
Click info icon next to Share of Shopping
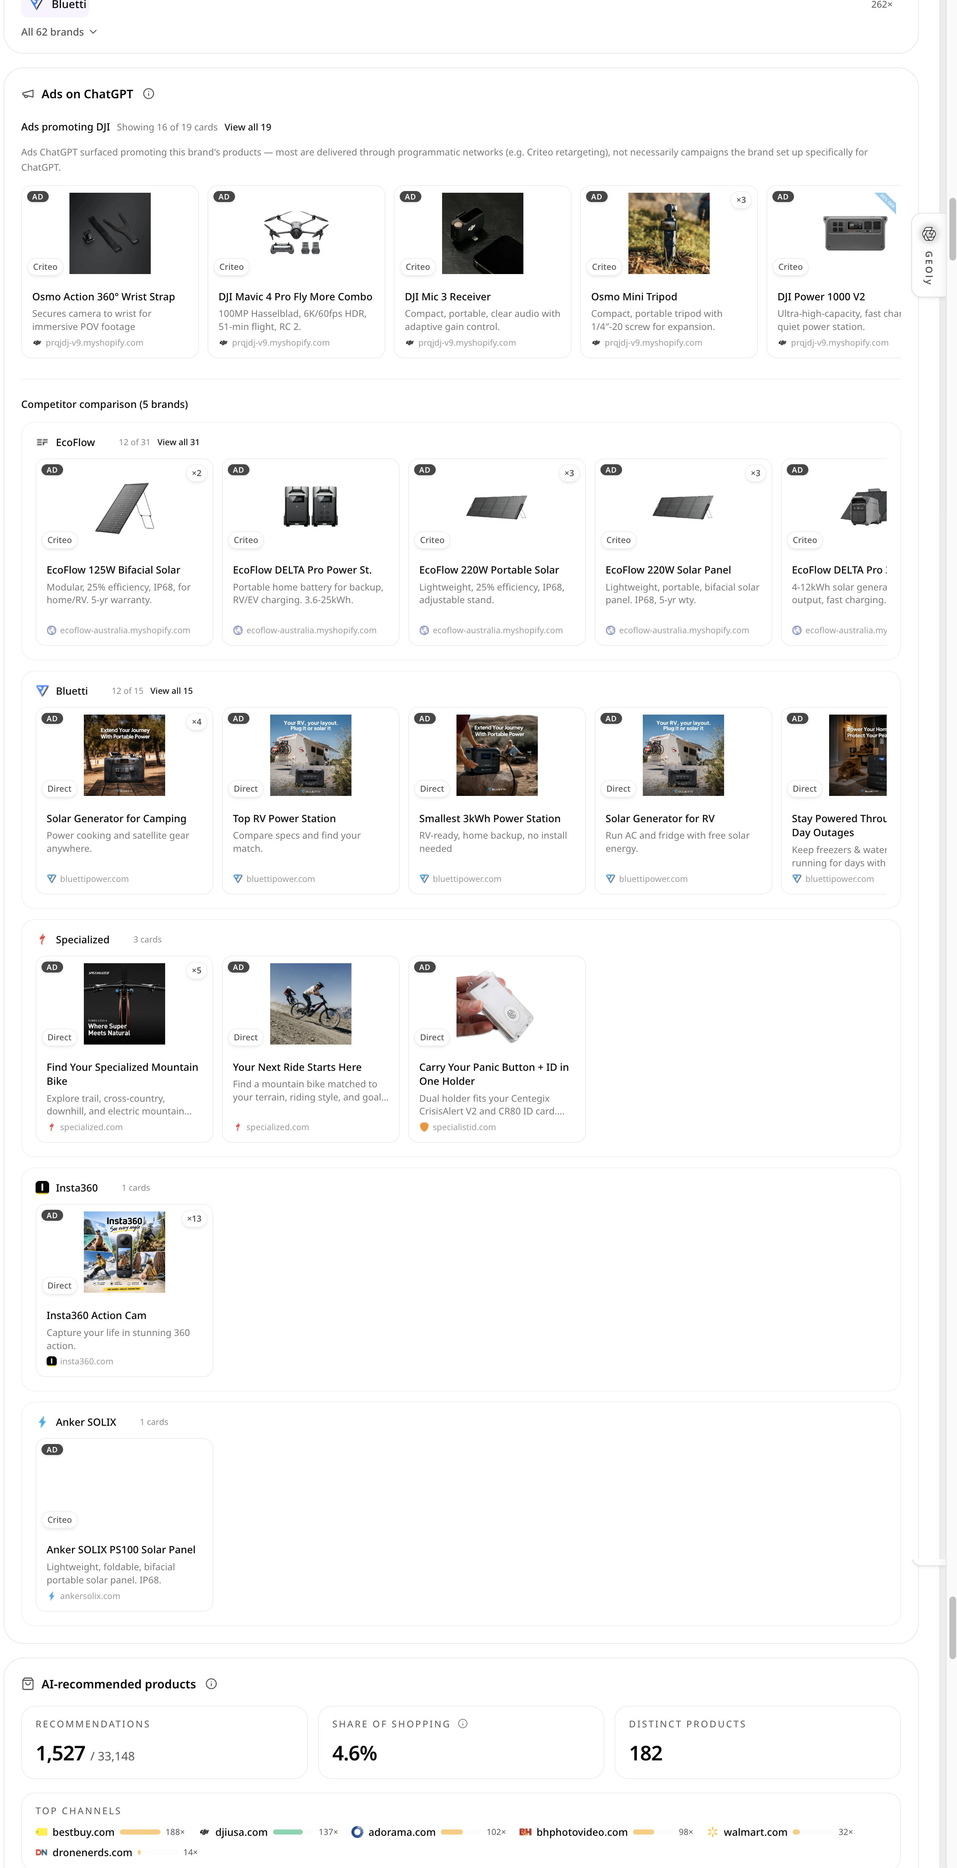point(463,1724)
